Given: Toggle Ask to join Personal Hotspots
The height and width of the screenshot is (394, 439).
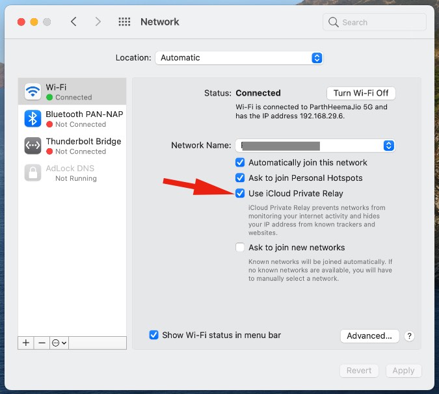Looking at the screenshot, I should click(x=241, y=177).
